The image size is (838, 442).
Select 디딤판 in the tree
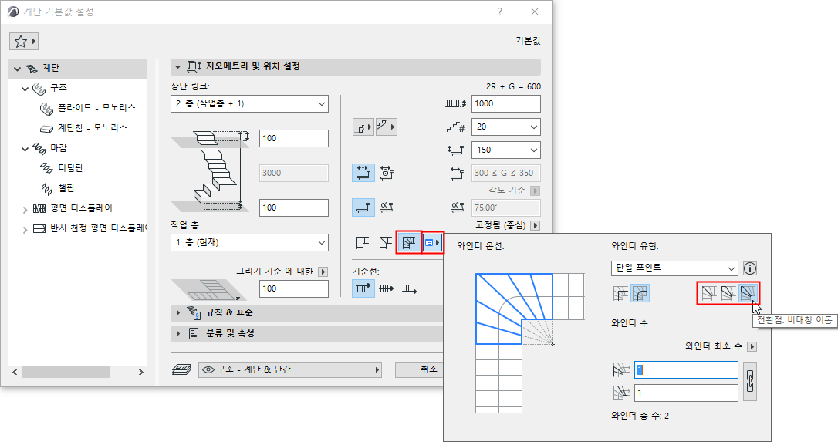coord(70,168)
